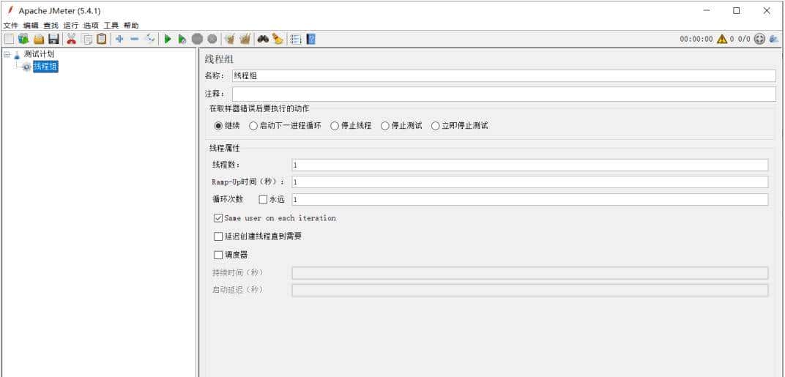Select 测试计划 in the tree

[x=39, y=54]
